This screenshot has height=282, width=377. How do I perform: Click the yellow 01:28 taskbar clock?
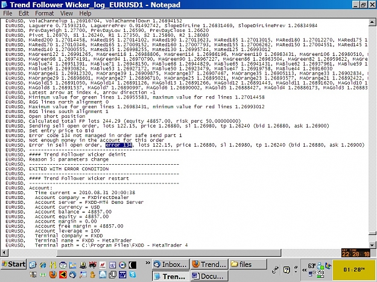(354, 270)
